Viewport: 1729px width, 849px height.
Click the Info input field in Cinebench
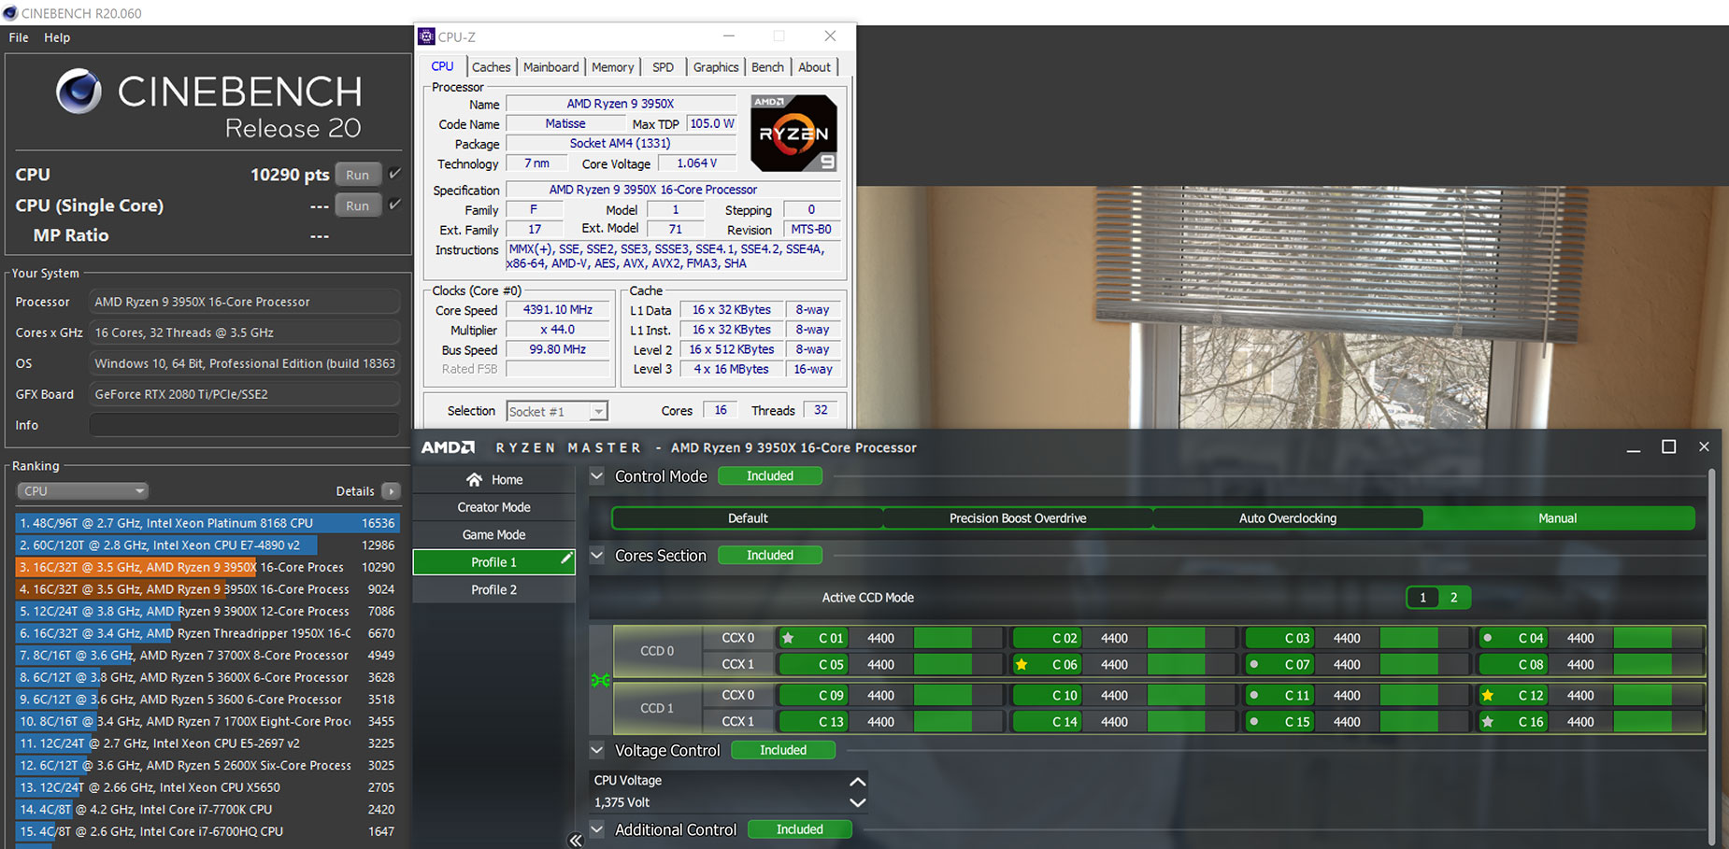click(x=245, y=425)
